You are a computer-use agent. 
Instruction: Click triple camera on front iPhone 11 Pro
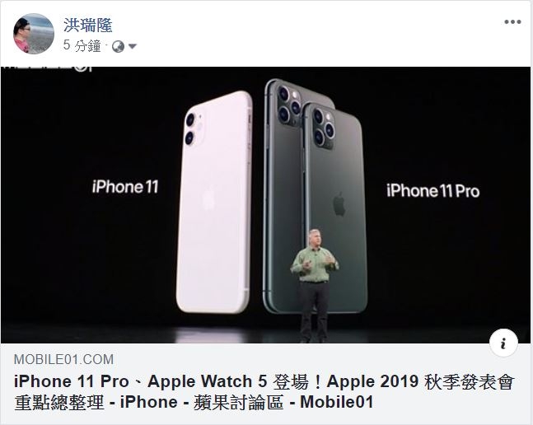click(x=323, y=128)
